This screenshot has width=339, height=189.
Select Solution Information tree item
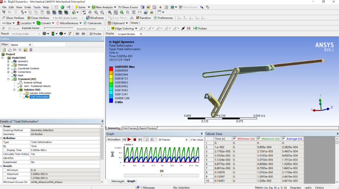(40, 93)
